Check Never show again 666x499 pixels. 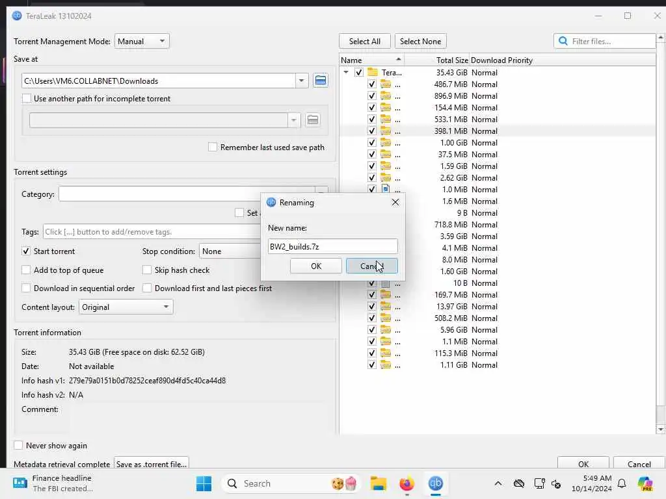click(18, 445)
